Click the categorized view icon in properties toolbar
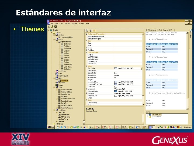The image size is (194, 146). tap(87, 31)
